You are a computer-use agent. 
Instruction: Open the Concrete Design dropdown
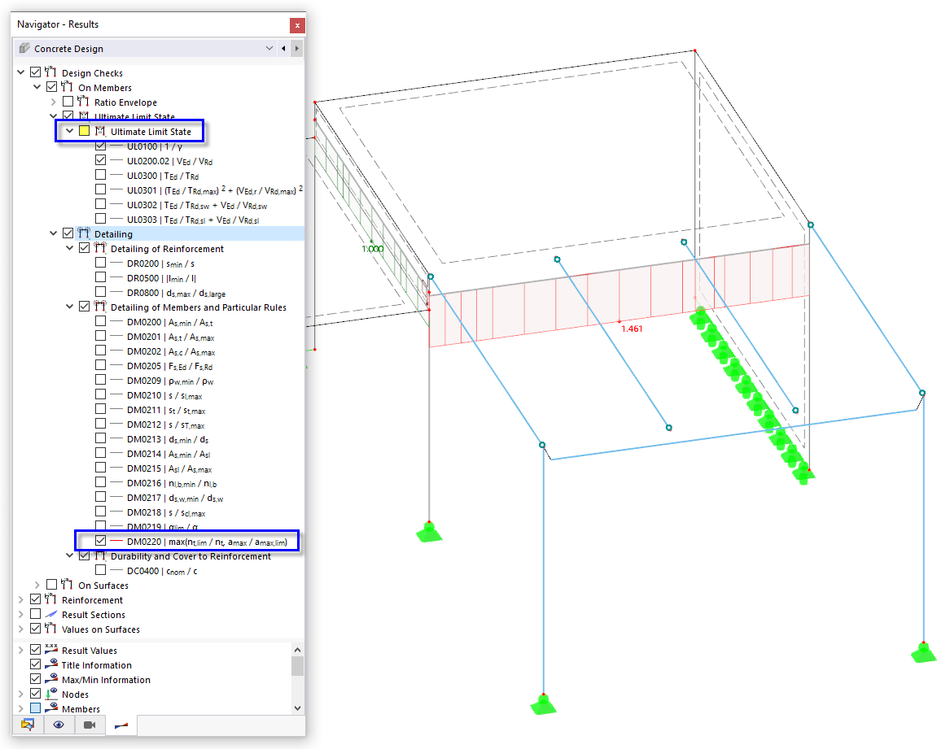click(x=269, y=48)
